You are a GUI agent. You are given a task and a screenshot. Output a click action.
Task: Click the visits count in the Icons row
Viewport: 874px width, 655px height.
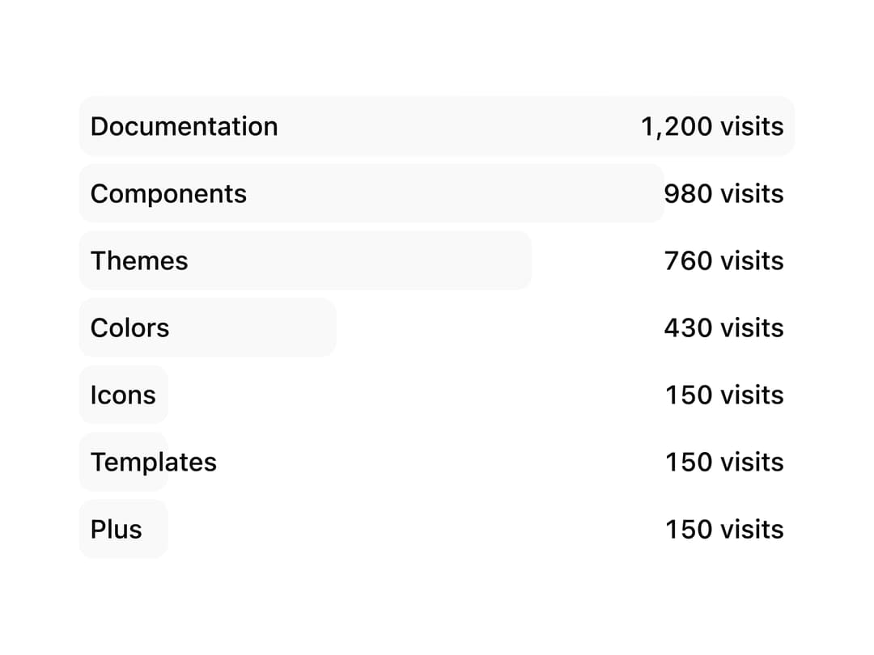tap(724, 395)
